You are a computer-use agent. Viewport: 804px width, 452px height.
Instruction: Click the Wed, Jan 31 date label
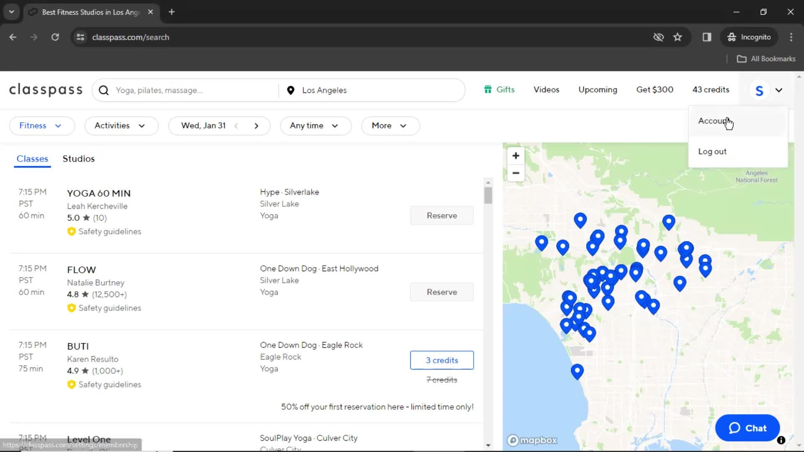204,126
